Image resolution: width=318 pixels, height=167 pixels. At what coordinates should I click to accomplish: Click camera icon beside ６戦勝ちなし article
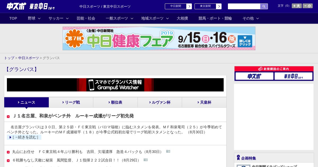click(x=145, y=160)
